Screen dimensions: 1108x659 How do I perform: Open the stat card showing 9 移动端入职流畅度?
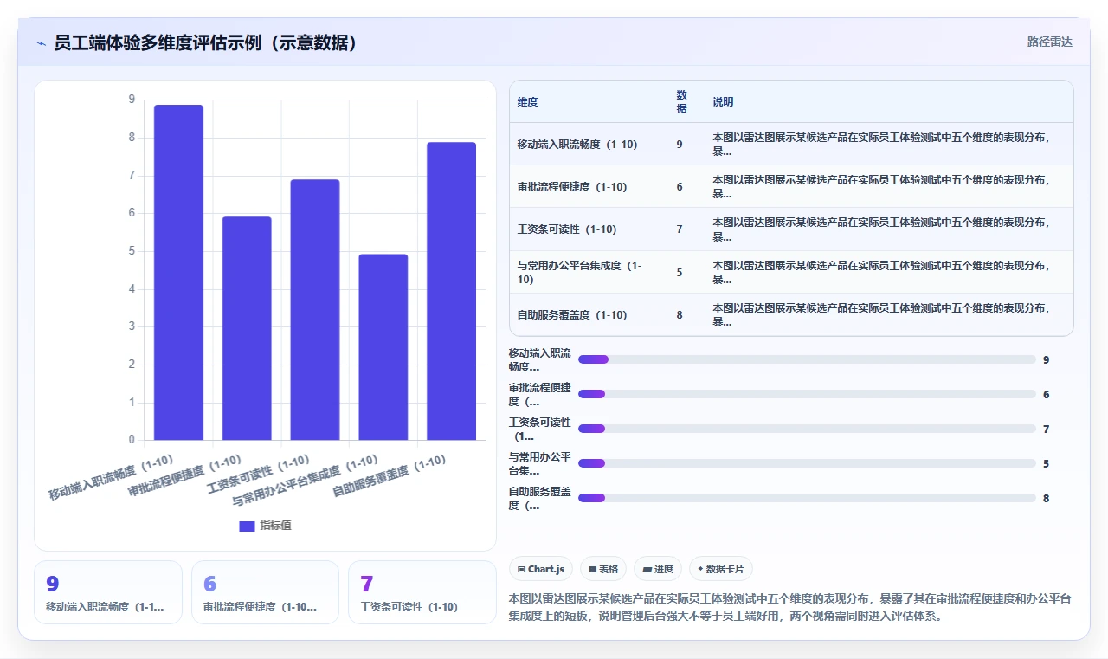tap(108, 592)
